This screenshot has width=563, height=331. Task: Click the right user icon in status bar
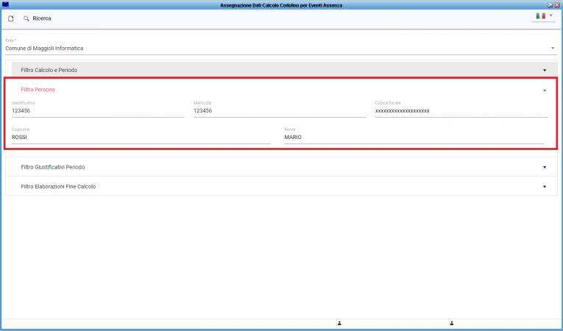pos(452,323)
